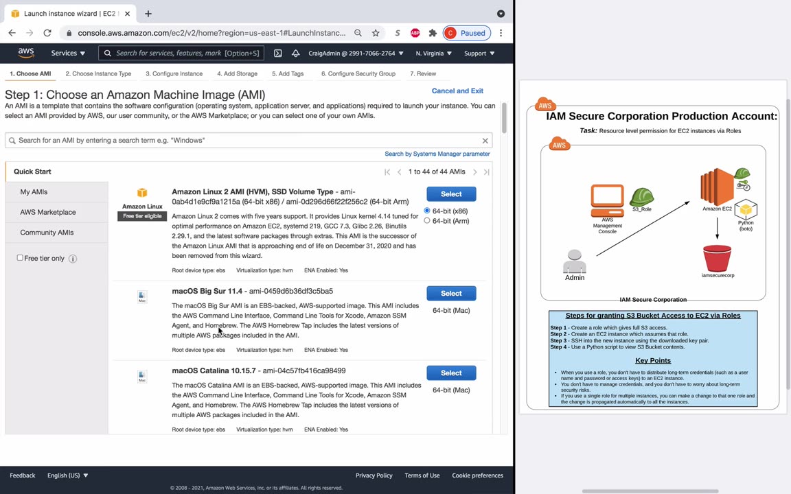The width and height of the screenshot is (791, 494).
Task: Go to step 7. Review
Action: 423,73
